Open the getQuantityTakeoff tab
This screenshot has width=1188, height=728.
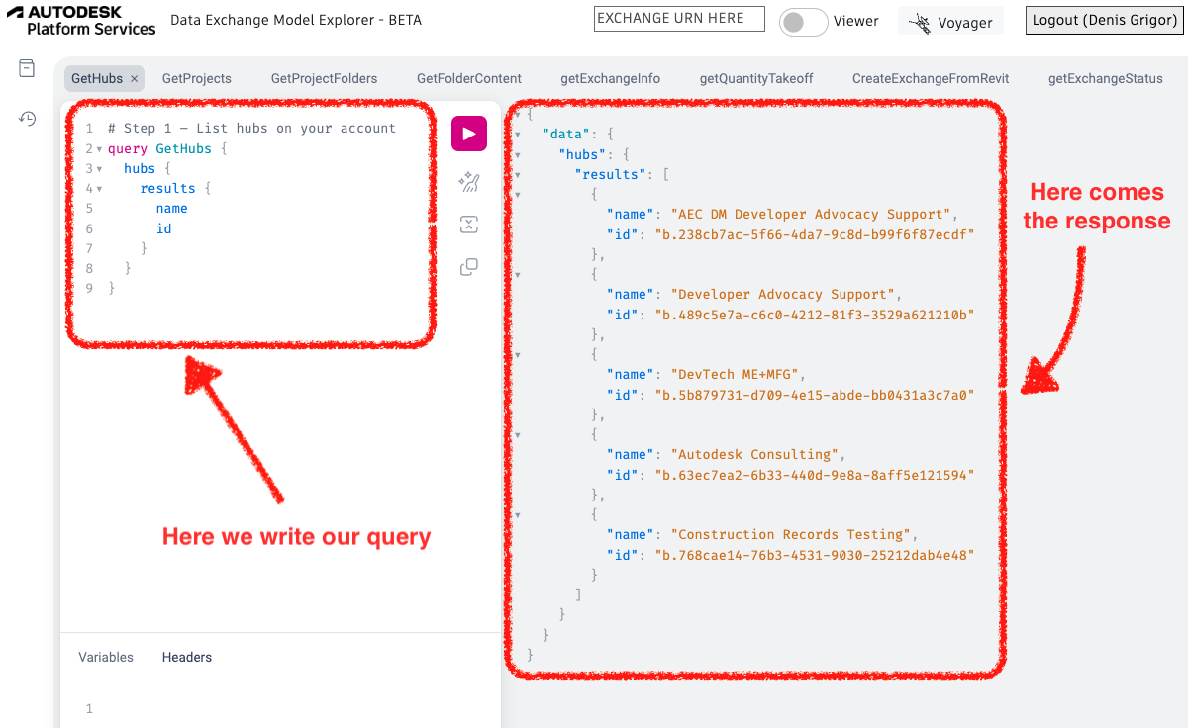[x=756, y=79]
